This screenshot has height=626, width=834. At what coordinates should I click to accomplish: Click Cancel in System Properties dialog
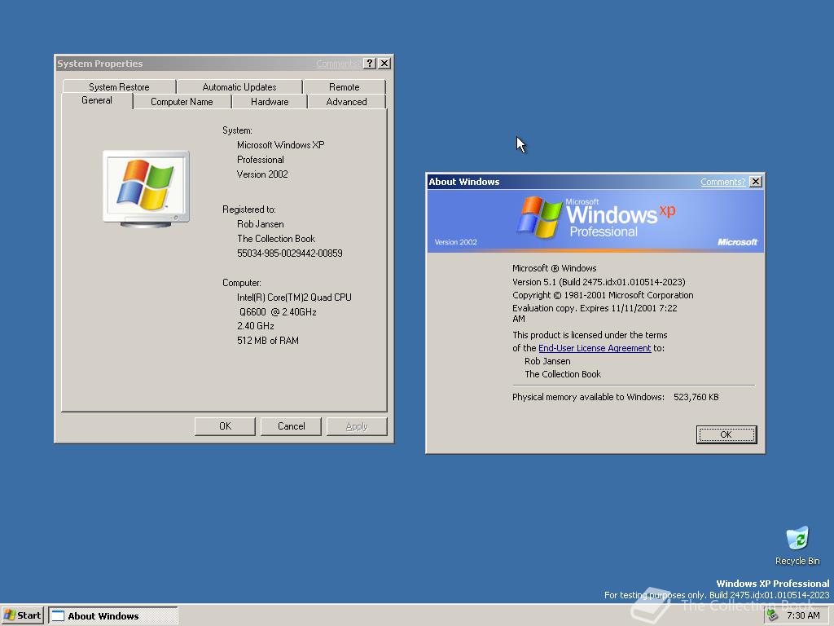pyautogui.click(x=291, y=426)
